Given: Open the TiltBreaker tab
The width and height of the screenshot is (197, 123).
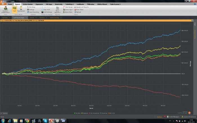Looking at the screenshot, I should click(x=91, y=4).
